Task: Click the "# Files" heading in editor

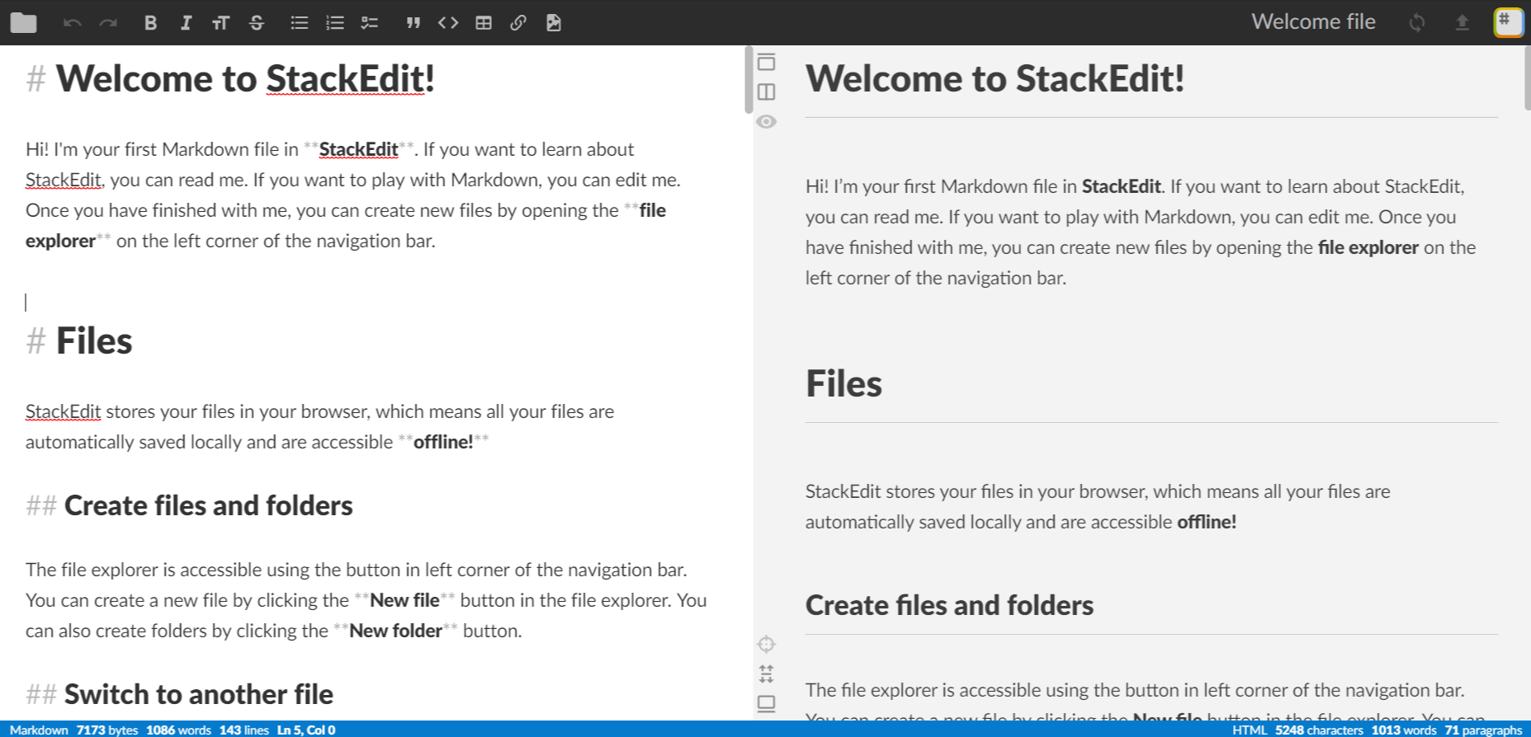Action: coord(79,340)
